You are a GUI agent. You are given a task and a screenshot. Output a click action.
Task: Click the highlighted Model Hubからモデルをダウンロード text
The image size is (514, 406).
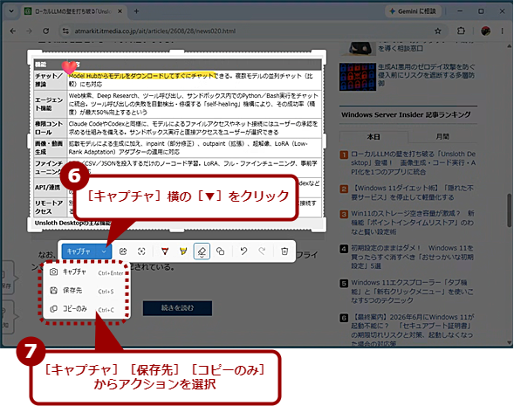tap(142, 76)
